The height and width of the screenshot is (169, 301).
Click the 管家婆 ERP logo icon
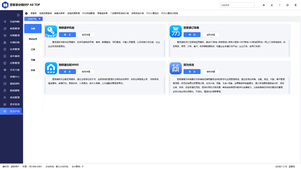click(x=5, y=5)
